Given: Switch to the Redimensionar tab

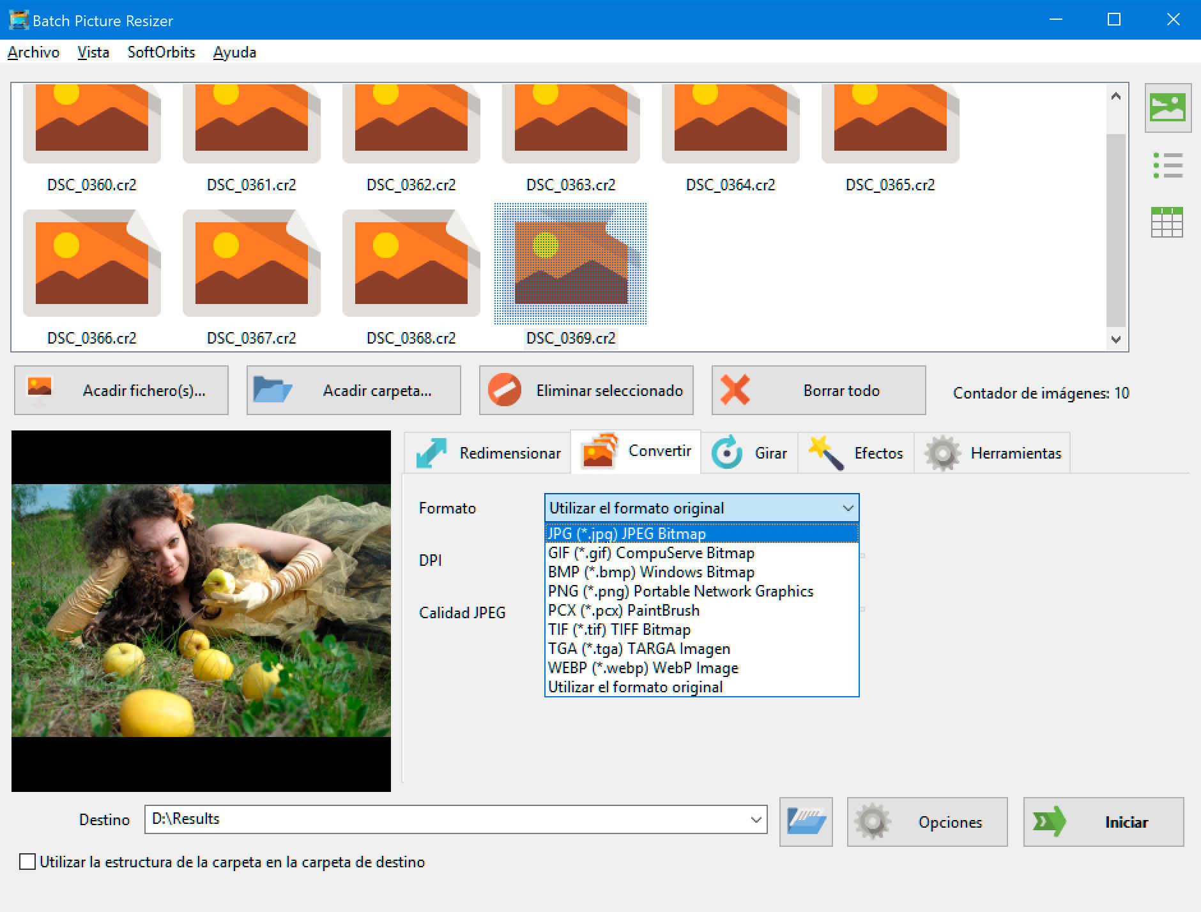Looking at the screenshot, I should (x=487, y=453).
